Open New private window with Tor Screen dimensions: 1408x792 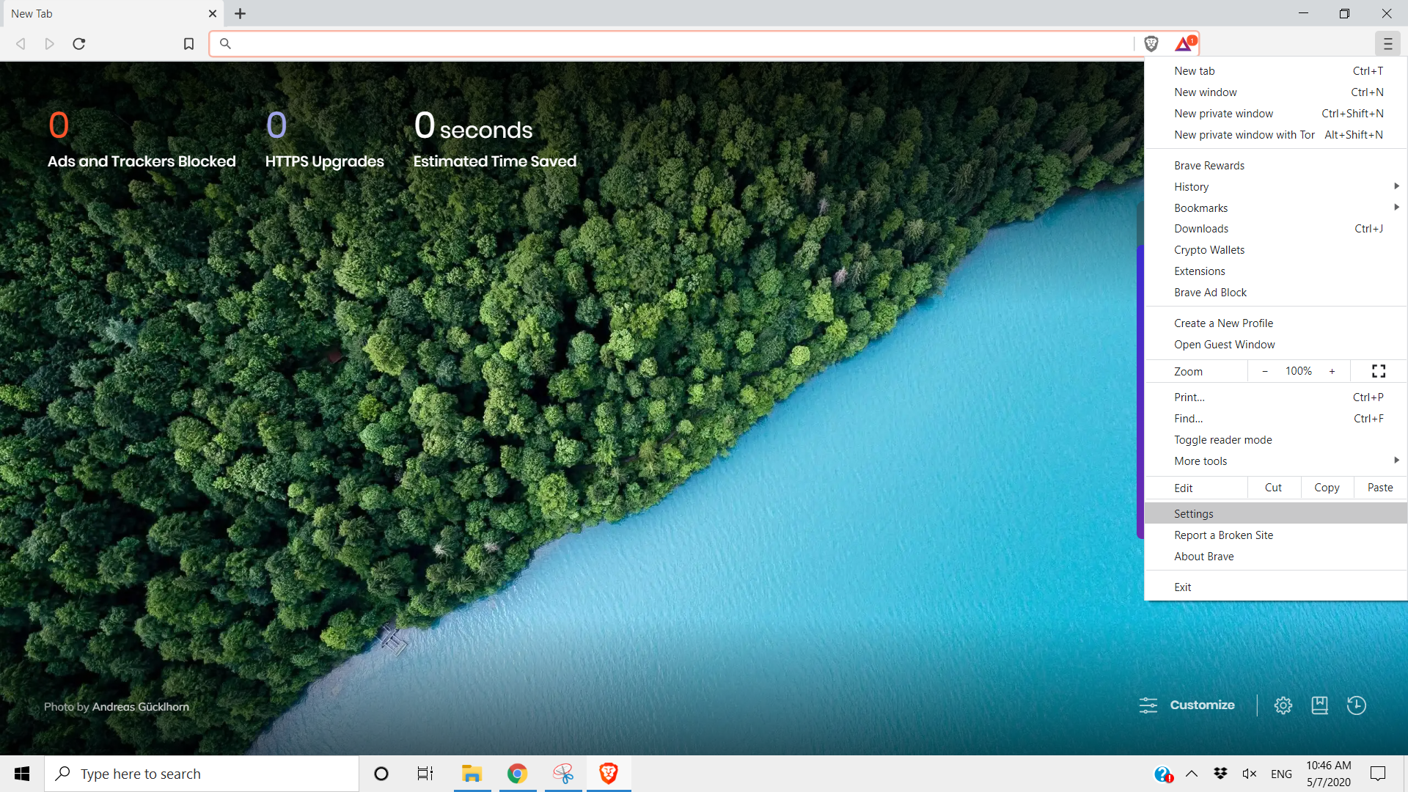coord(1244,135)
